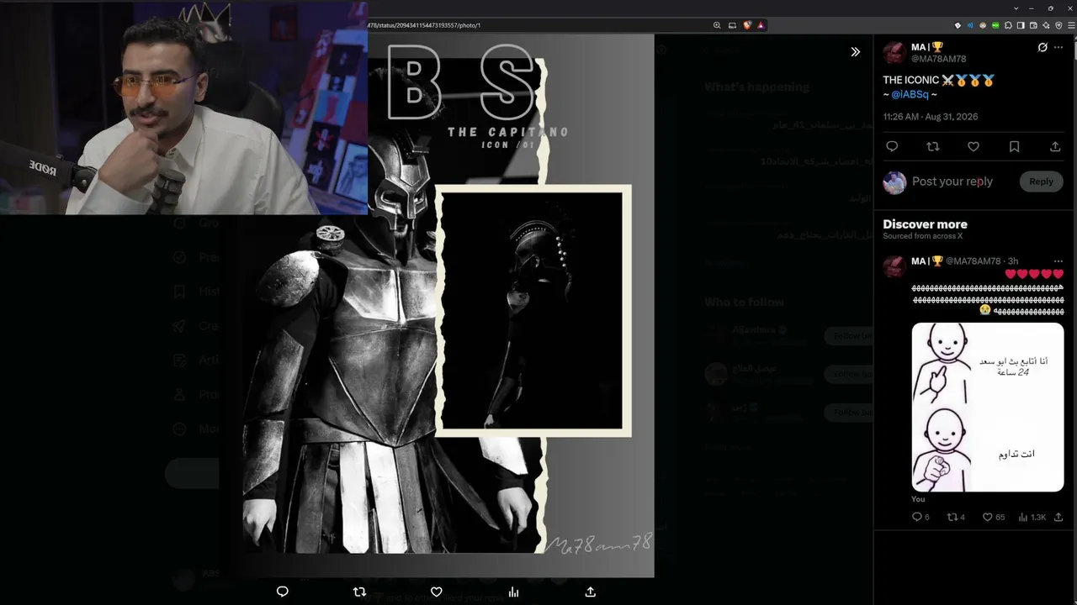Viewport: 1077px width, 605px height.
Task: Click the zoom magnifier in the address bar
Action: [x=717, y=25]
